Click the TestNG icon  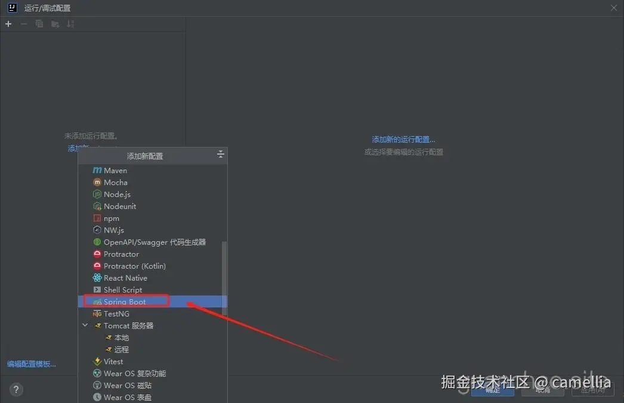click(97, 314)
